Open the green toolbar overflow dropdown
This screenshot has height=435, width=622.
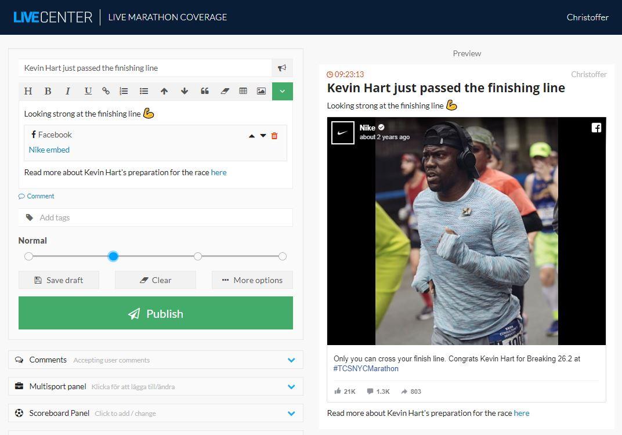coord(282,91)
